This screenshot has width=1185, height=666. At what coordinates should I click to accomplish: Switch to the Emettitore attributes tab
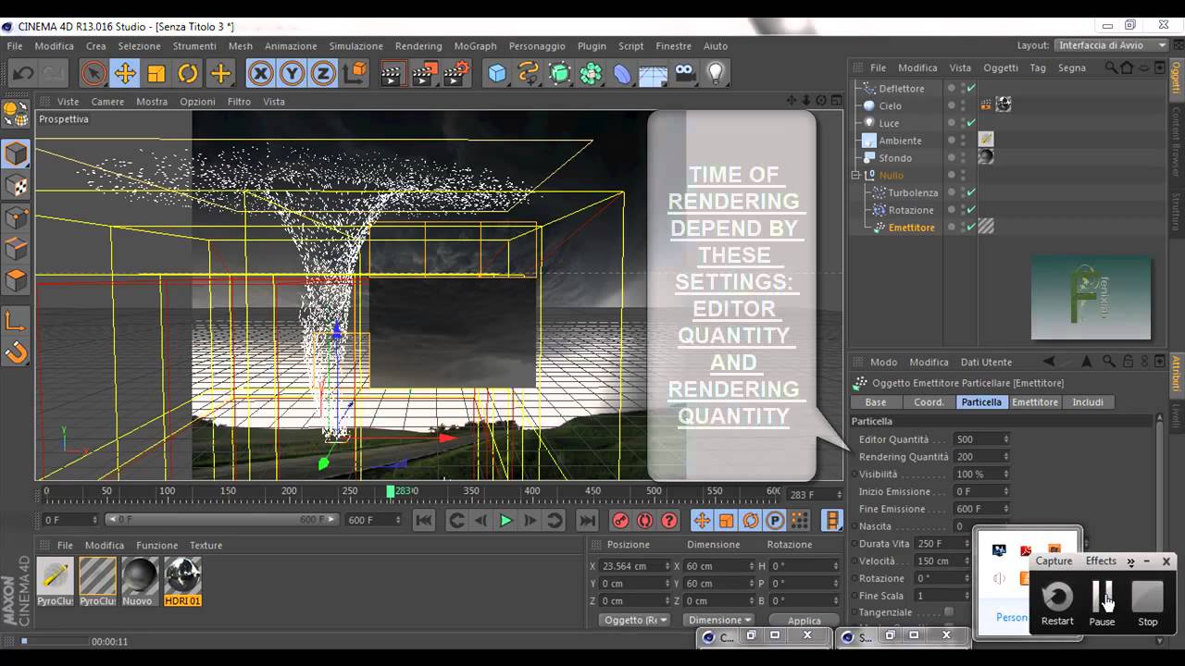click(1035, 402)
